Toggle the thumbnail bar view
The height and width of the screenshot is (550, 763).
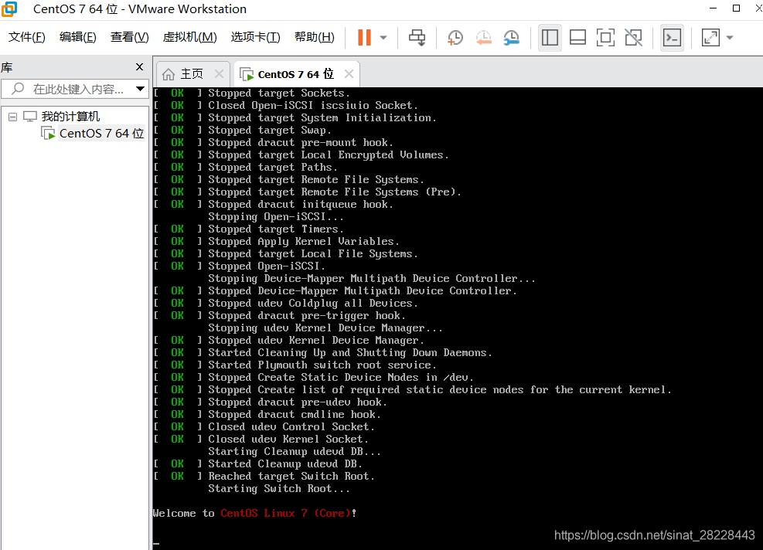coord(577,37)
